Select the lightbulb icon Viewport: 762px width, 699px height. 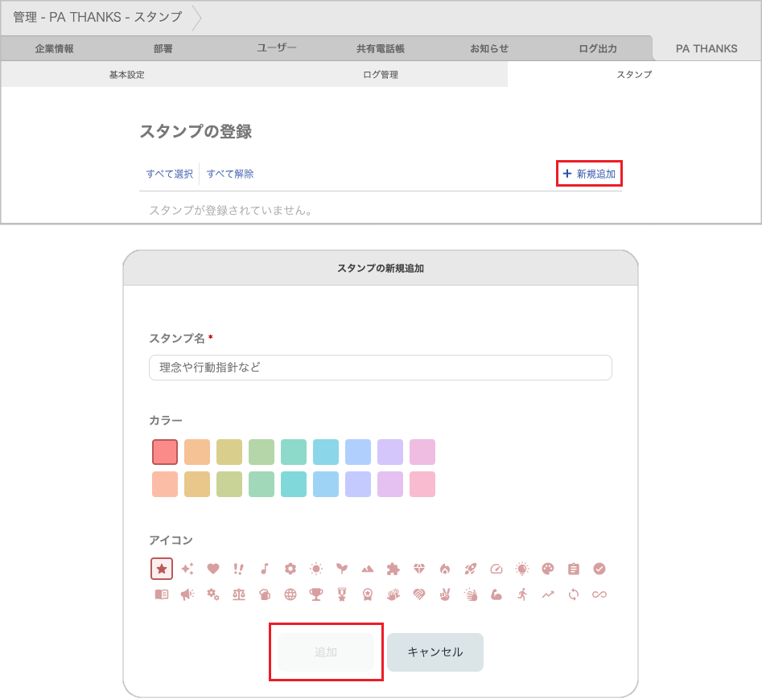pyautogui.click(x=522, y=569)
